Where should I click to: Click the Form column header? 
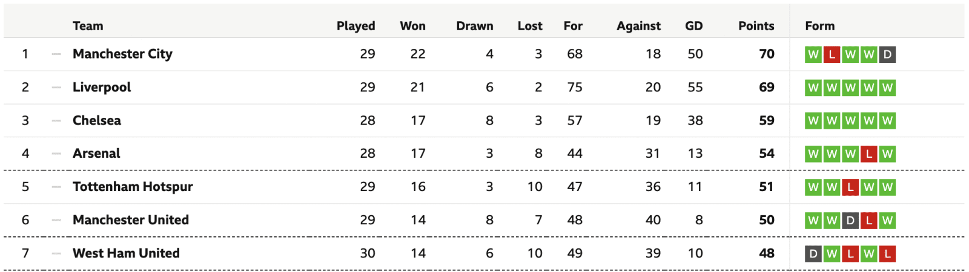click(819, 26)
